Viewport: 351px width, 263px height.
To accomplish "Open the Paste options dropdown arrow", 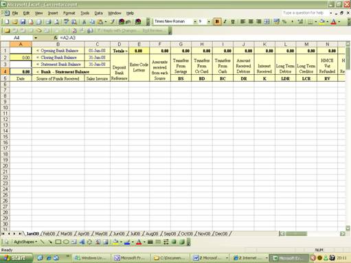I will 106,22.
